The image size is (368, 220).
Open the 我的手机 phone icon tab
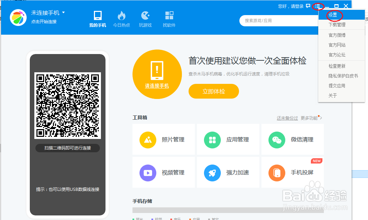click(x=98, y=16)
